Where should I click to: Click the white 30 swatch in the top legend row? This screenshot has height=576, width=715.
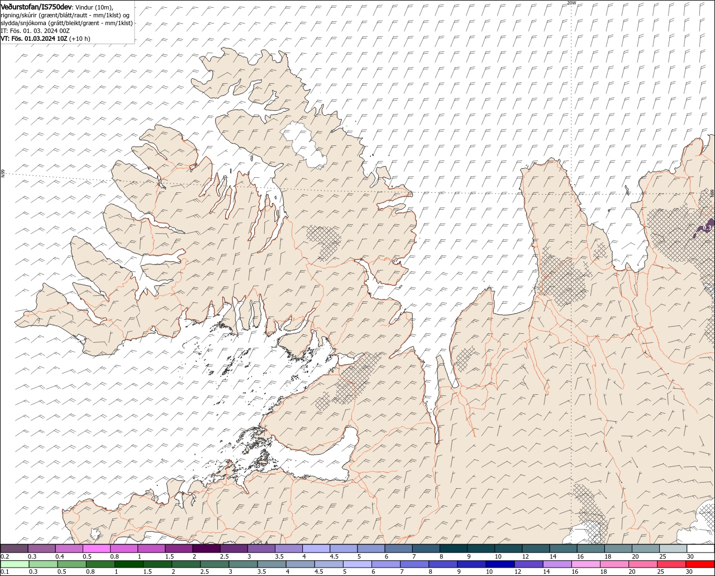700,549
